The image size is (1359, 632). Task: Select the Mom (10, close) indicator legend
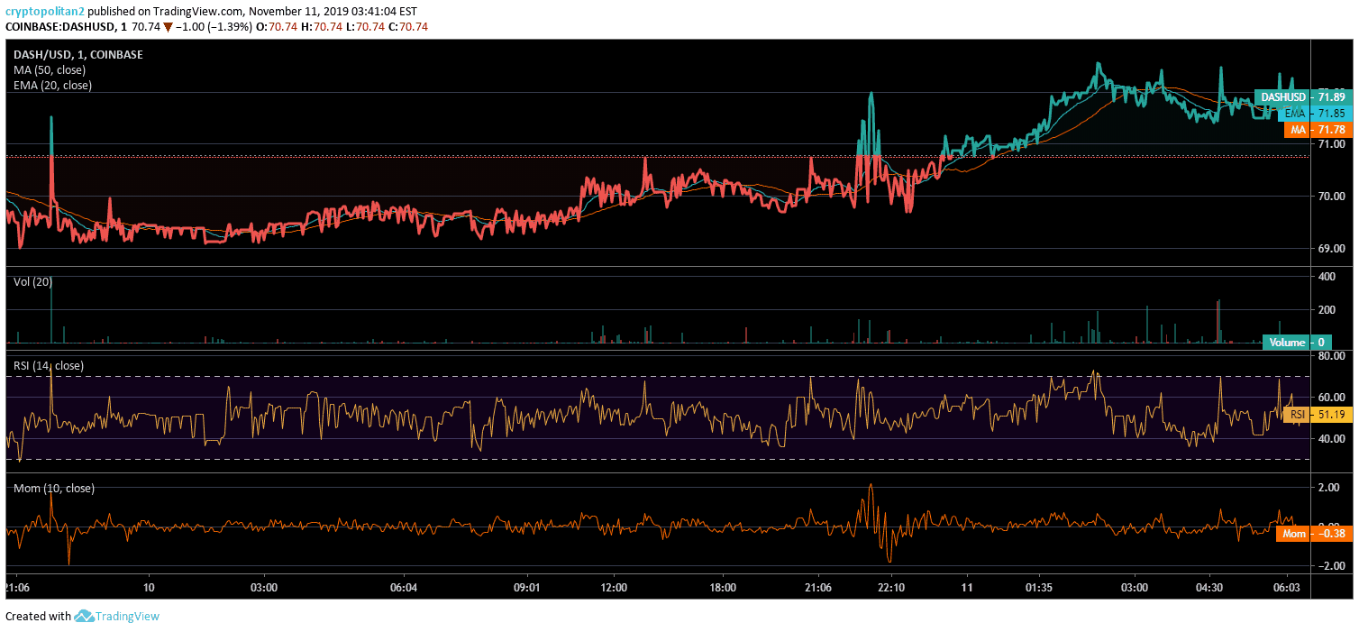(x=54, y=488)
